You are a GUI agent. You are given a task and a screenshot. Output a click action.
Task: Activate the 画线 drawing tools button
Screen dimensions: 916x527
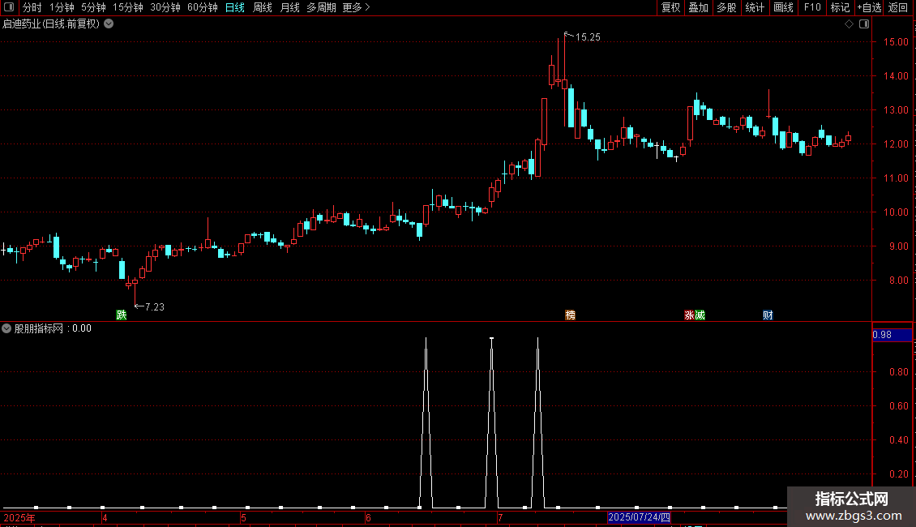(783, 7)
